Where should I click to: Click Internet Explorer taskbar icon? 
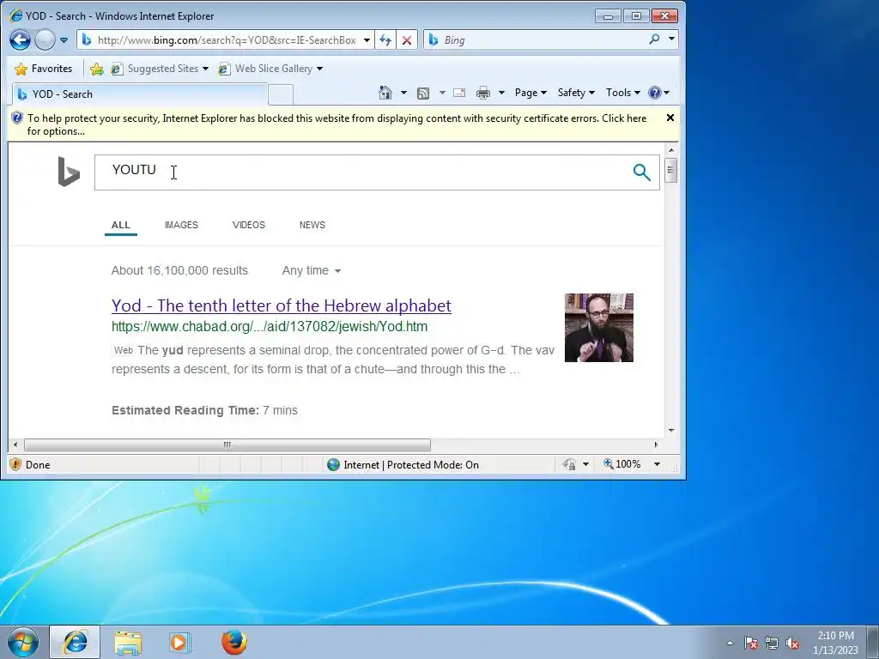click(75, 642)
